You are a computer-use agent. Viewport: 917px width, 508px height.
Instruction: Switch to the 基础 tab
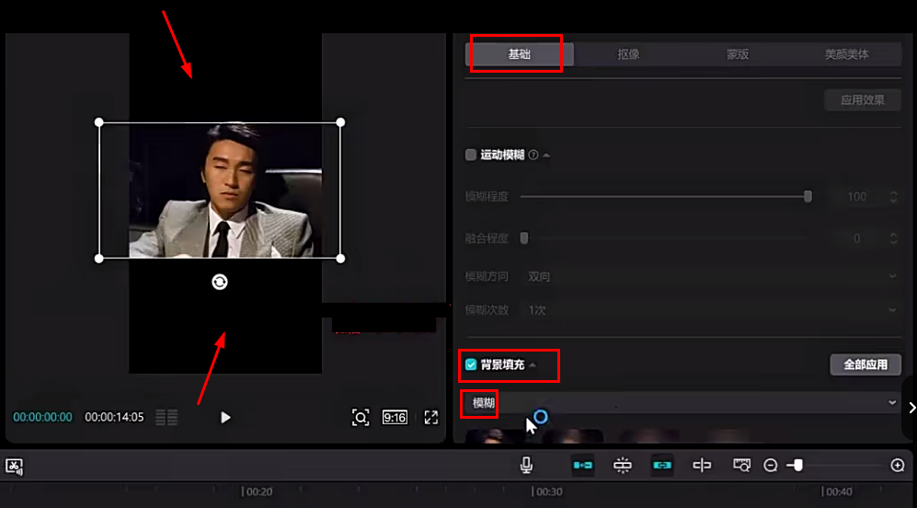coord(519,54)
